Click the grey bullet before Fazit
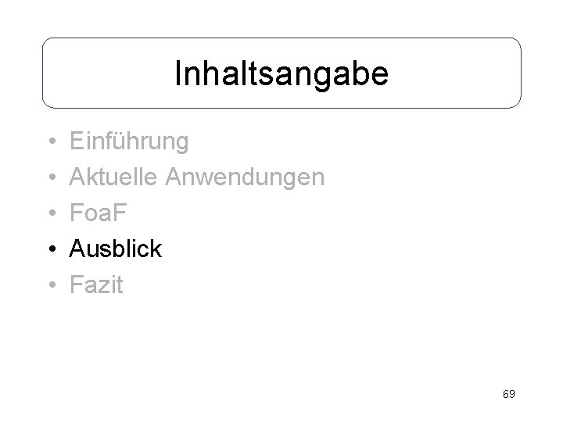Viewport: 563px width, 422px height. 53,284
